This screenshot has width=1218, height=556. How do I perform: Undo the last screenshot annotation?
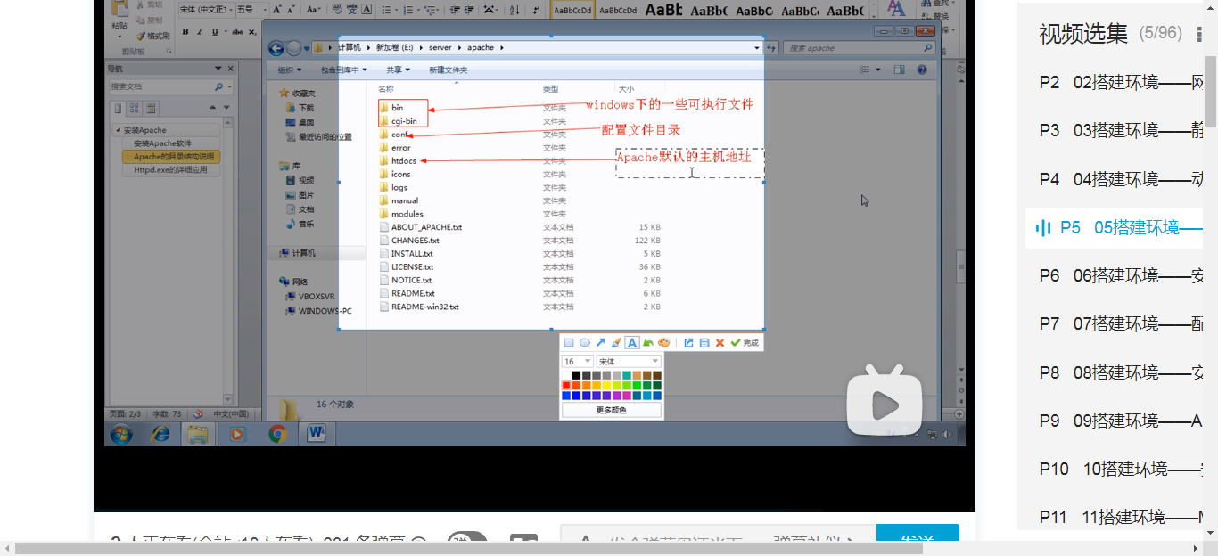point(648,343)
